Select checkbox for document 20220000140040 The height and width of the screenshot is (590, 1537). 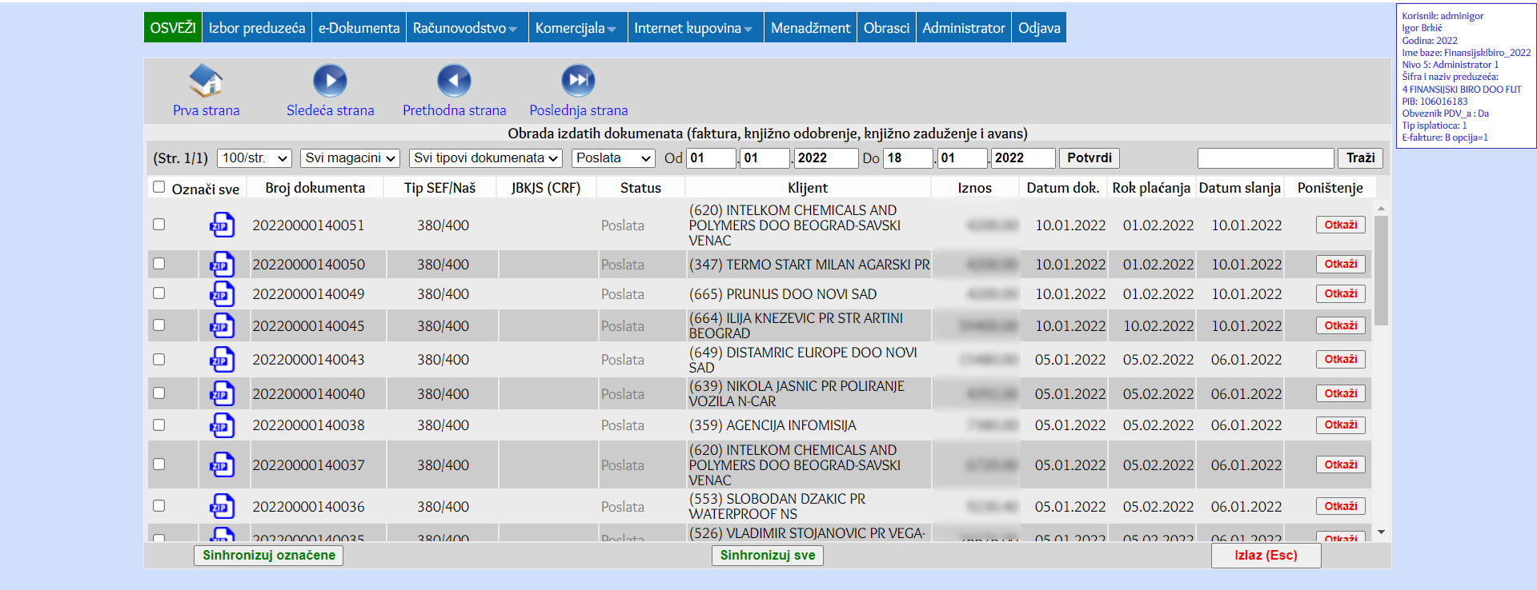click(159, 393)
